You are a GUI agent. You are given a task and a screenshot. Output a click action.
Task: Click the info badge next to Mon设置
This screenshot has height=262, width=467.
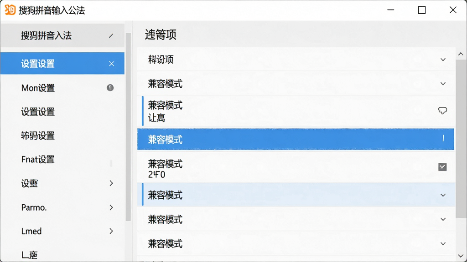[x=110, y=88]
